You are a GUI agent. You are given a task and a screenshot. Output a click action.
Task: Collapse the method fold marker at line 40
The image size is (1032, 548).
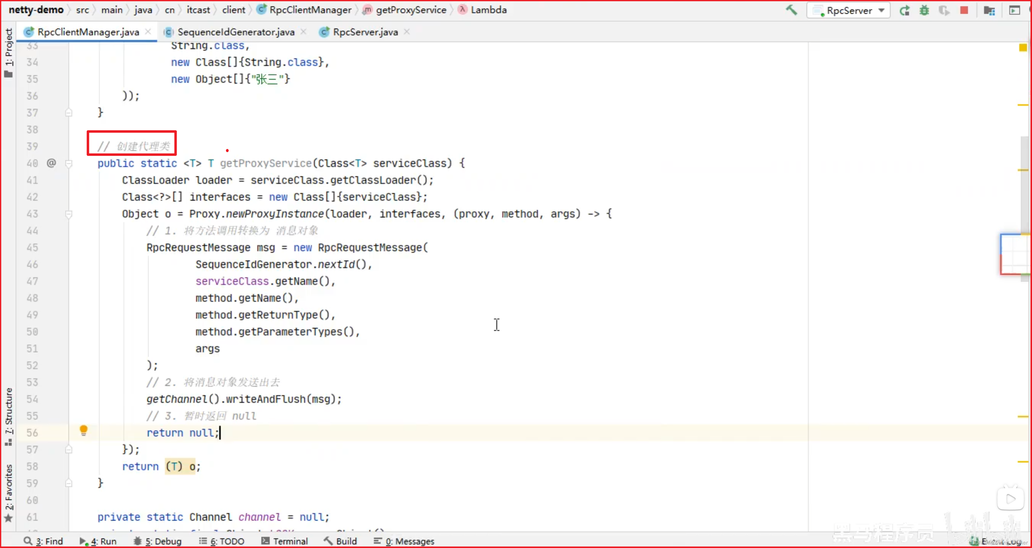pos(69,163)
